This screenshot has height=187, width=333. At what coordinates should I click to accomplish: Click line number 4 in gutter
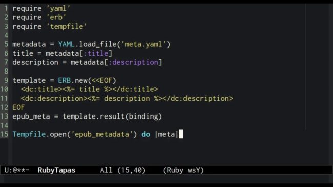click(6, 35)
